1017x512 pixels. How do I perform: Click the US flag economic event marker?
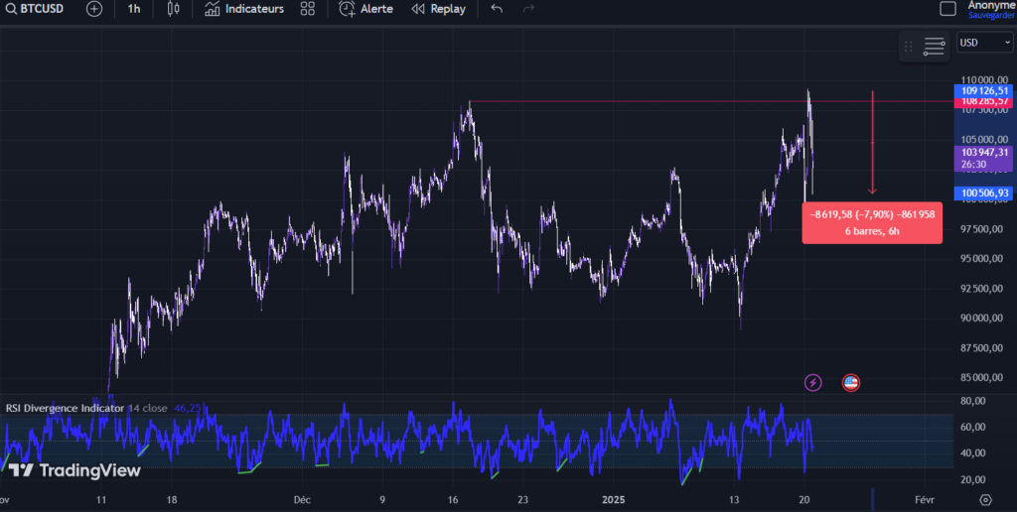[851, 382]
